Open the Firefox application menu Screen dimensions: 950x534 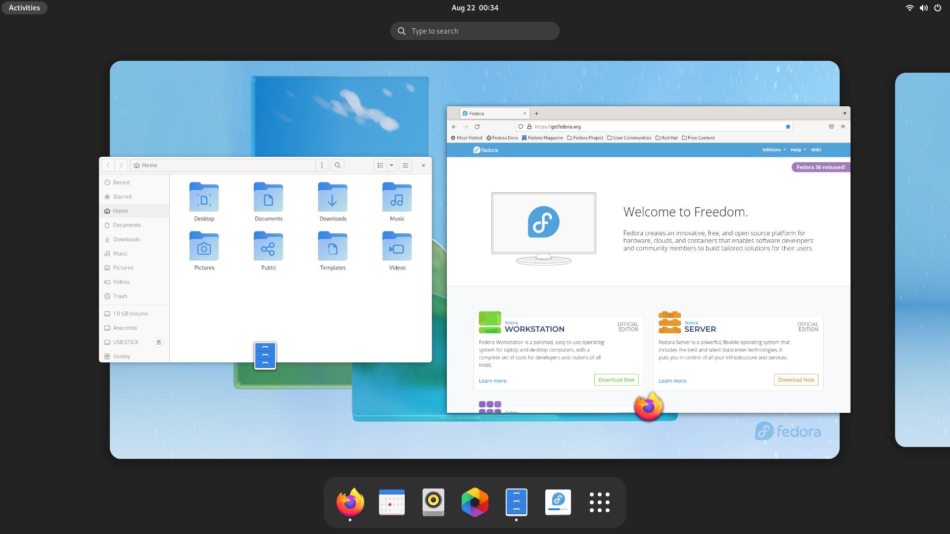[x=843, y=127]
